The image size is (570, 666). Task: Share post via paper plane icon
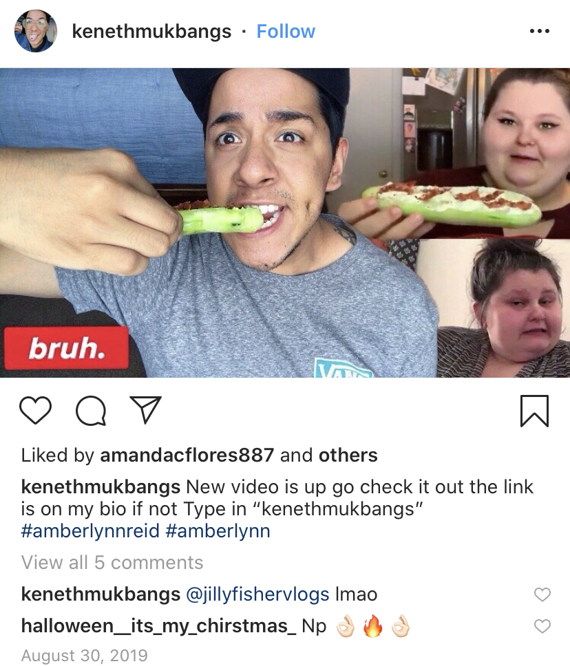(x=146, y=410)
